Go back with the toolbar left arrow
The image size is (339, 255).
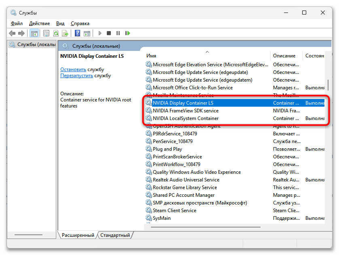(x=12, y=33)
